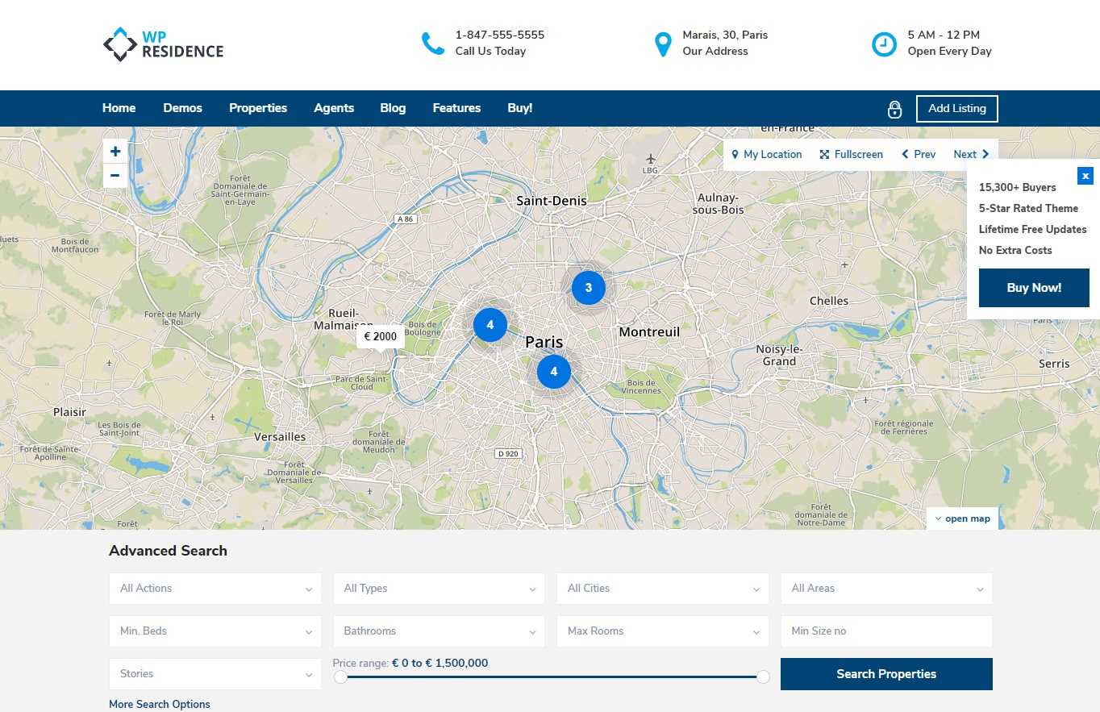Expand the All Actions dropdown
The width and height of the screenshot is (1100, 712).
215,589
